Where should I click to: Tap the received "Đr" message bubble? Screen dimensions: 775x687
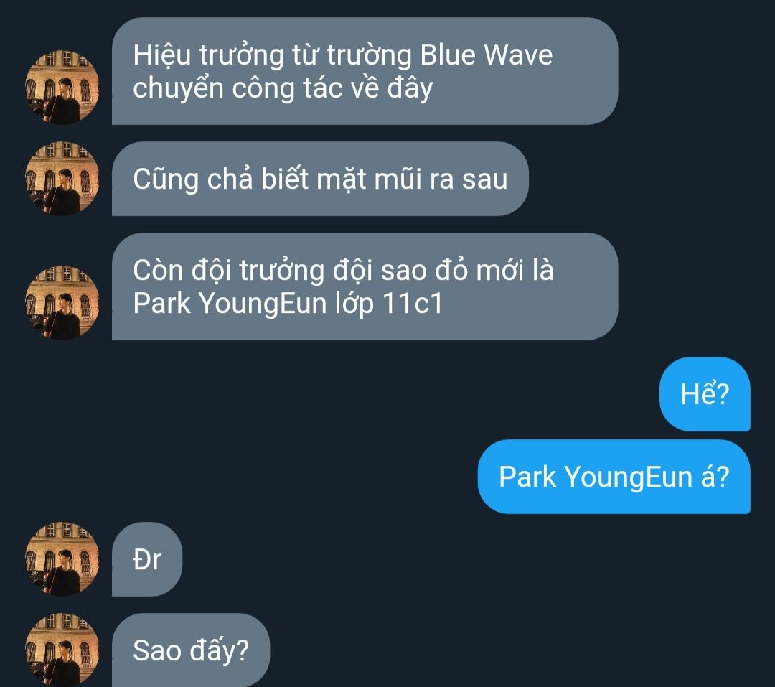pyautogui.click(x=147, y=559)
